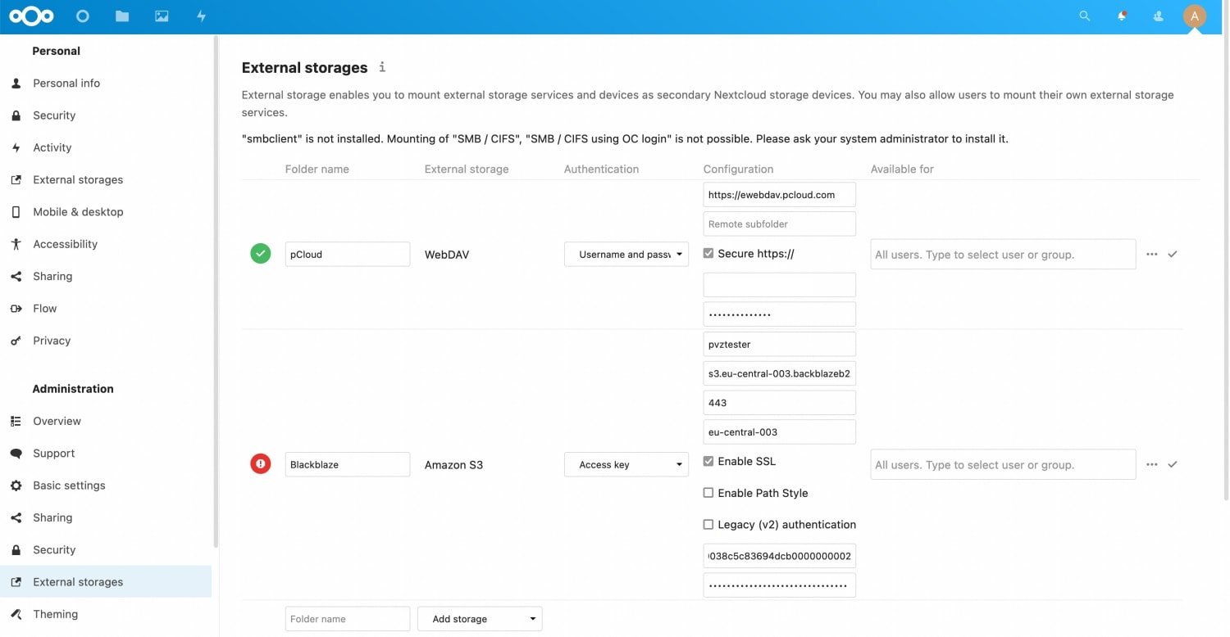The image size is (1230, 637).
Task: Enable the Path Style checkbox
Action: 708,493
